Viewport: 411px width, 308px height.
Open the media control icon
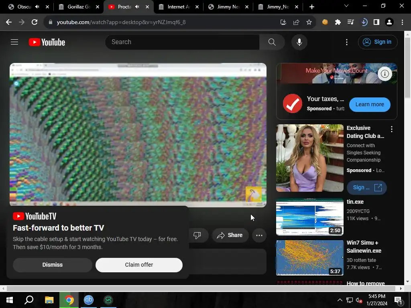pyautogui.click(x=350, y=22)
